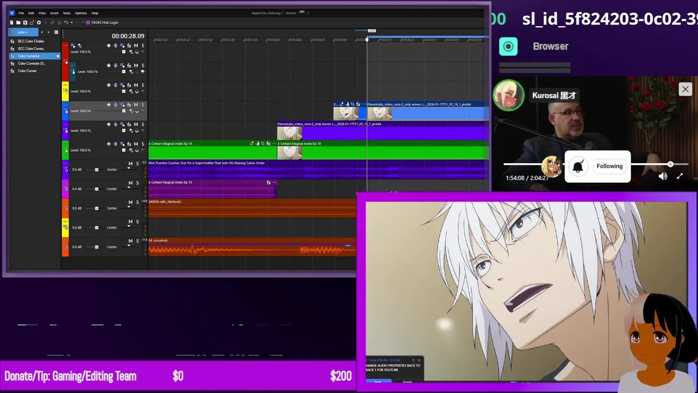Select the BCC Color Correc... effect
The width and height of the screenshot is (698, 393).
tap(31, 49)
